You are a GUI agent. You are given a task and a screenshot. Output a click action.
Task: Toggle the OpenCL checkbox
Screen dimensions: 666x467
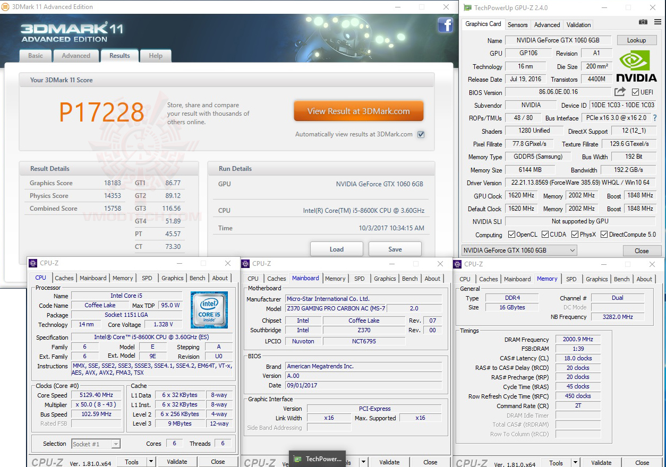pyautogui.click(x=511, y=235)
